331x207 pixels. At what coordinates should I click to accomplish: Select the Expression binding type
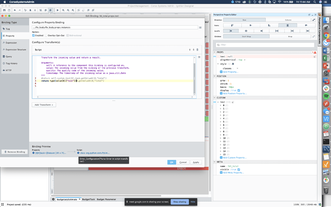point(15,43)
